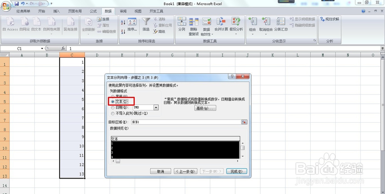
Task: Click Group (组合) icon
Action: click(x=253, y=21)
